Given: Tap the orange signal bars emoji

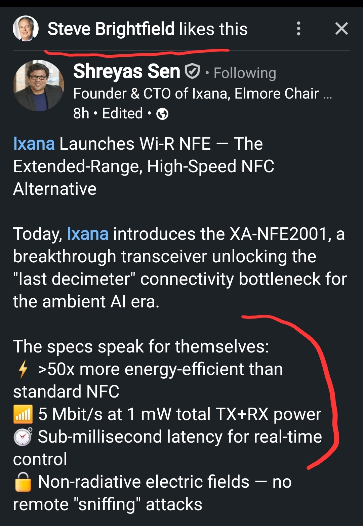Looking at the screenshot, I should click(23, 414).
